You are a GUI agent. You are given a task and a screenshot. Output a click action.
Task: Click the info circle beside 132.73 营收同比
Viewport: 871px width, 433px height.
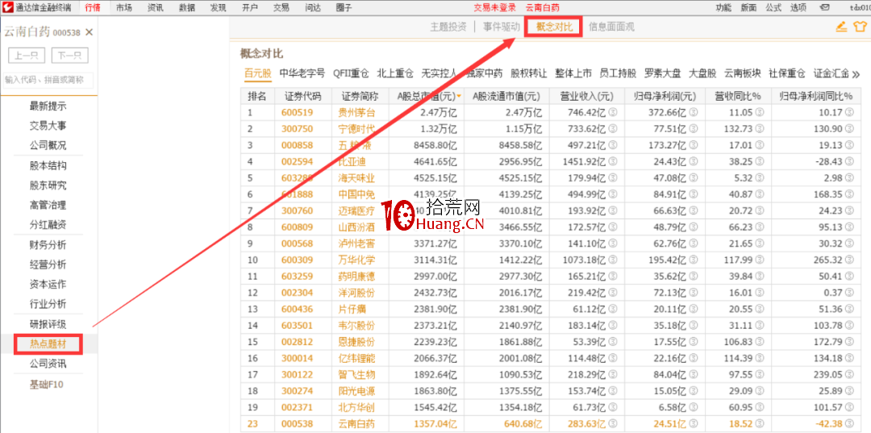tap(760, 129)
